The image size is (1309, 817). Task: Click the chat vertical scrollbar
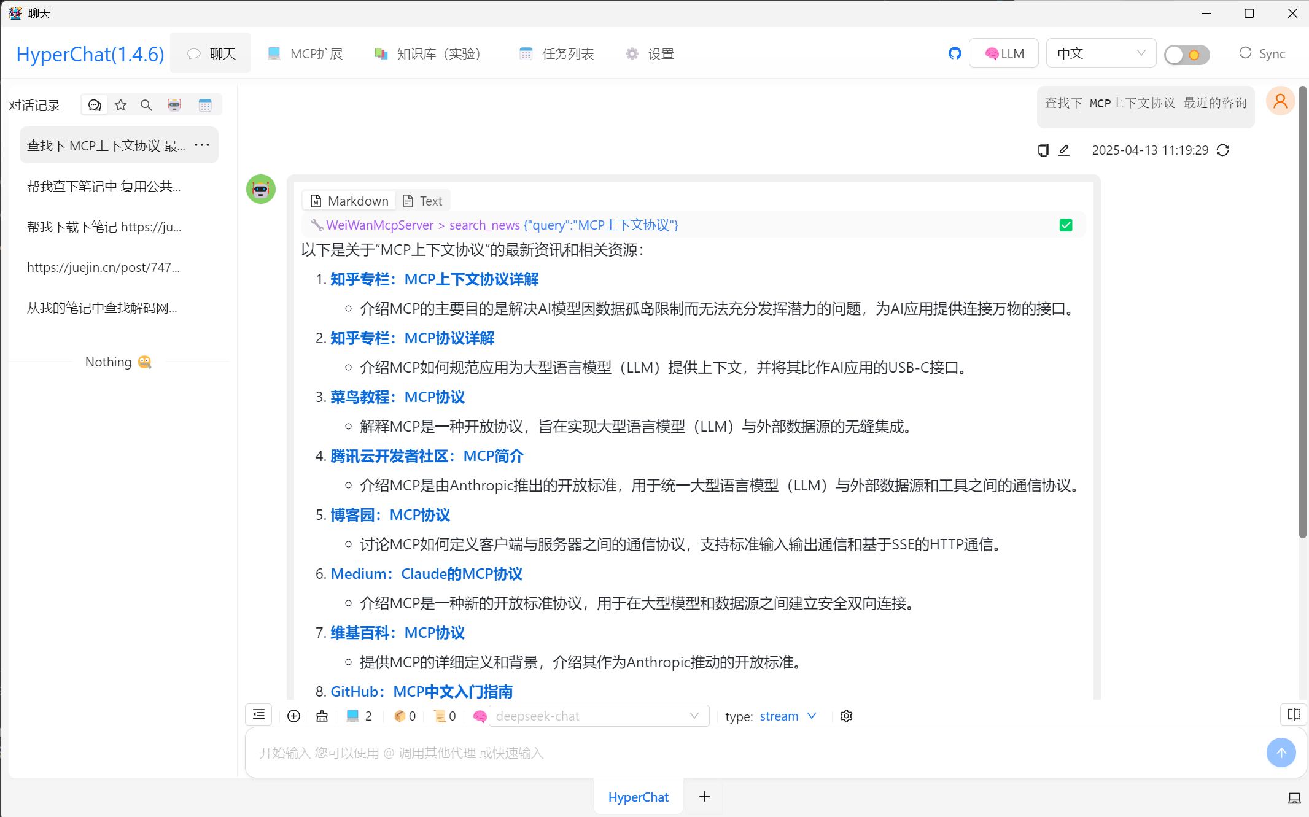tap(1303, 313)
